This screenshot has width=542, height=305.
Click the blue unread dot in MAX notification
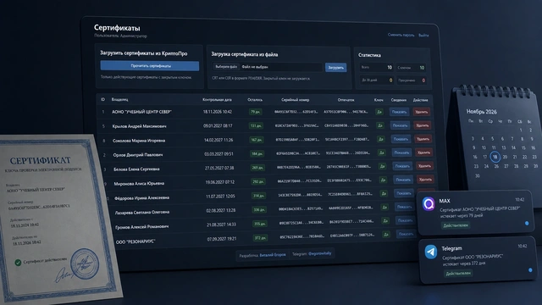point(527,224)
